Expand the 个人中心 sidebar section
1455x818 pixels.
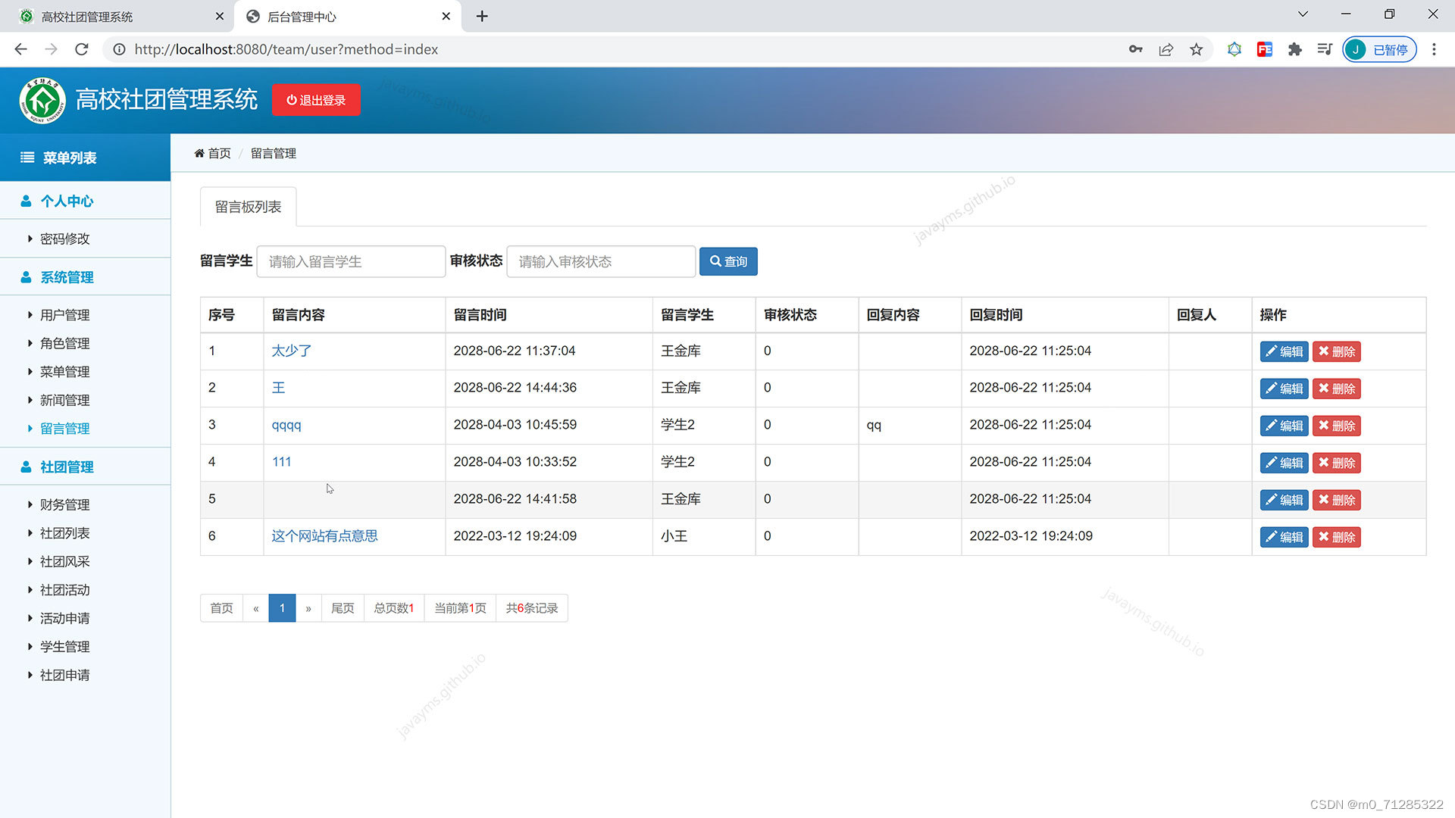67,201
